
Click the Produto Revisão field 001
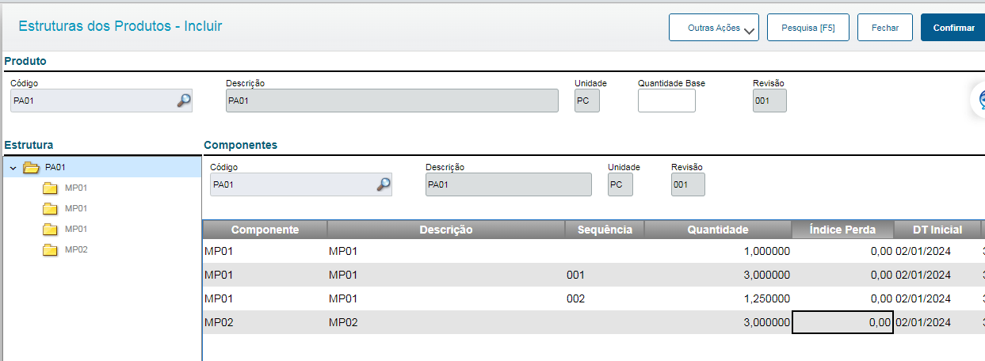[769, 101]
